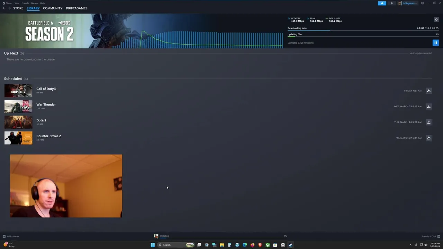
Task: Open Microsoft Store from the taskbar
Action: click(275, 245)
